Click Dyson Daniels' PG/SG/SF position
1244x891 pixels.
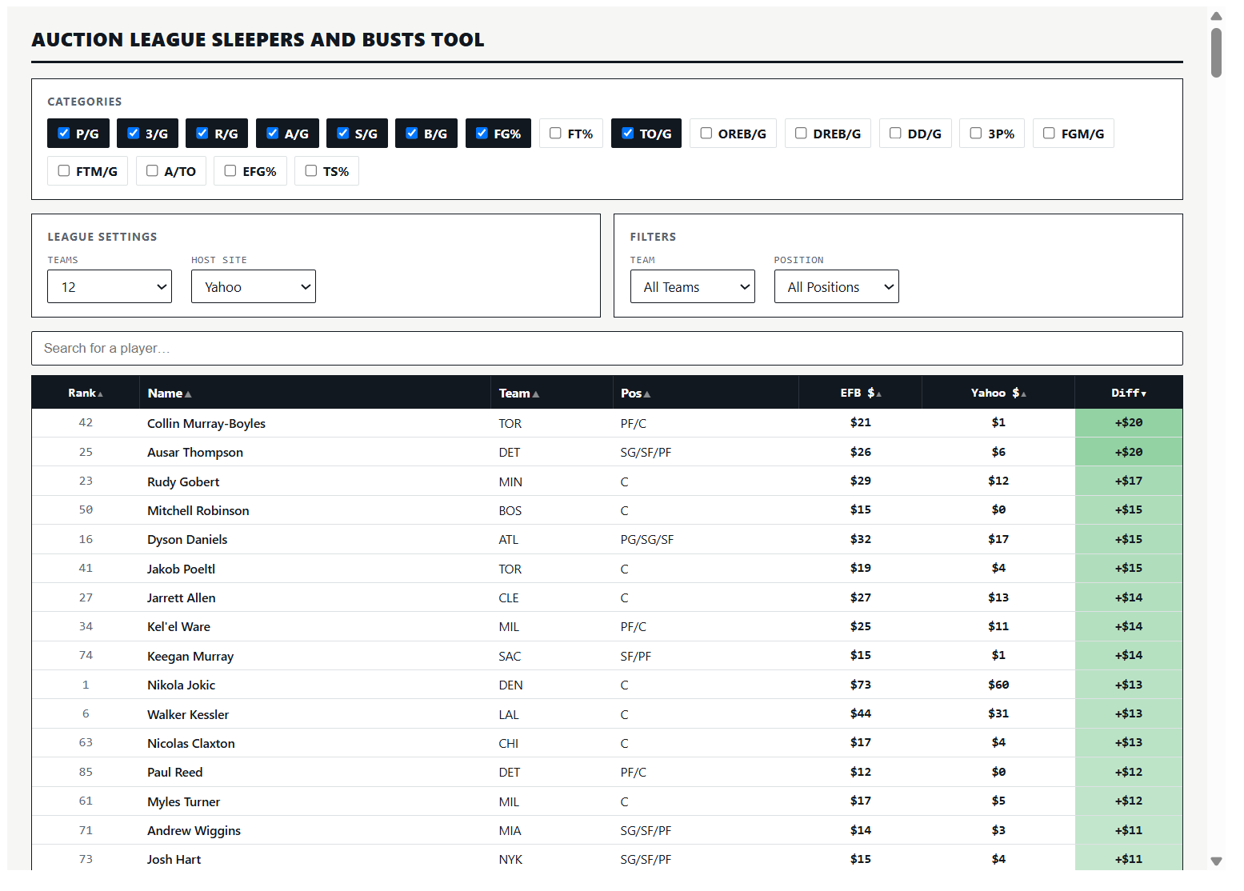click(647, 540)
